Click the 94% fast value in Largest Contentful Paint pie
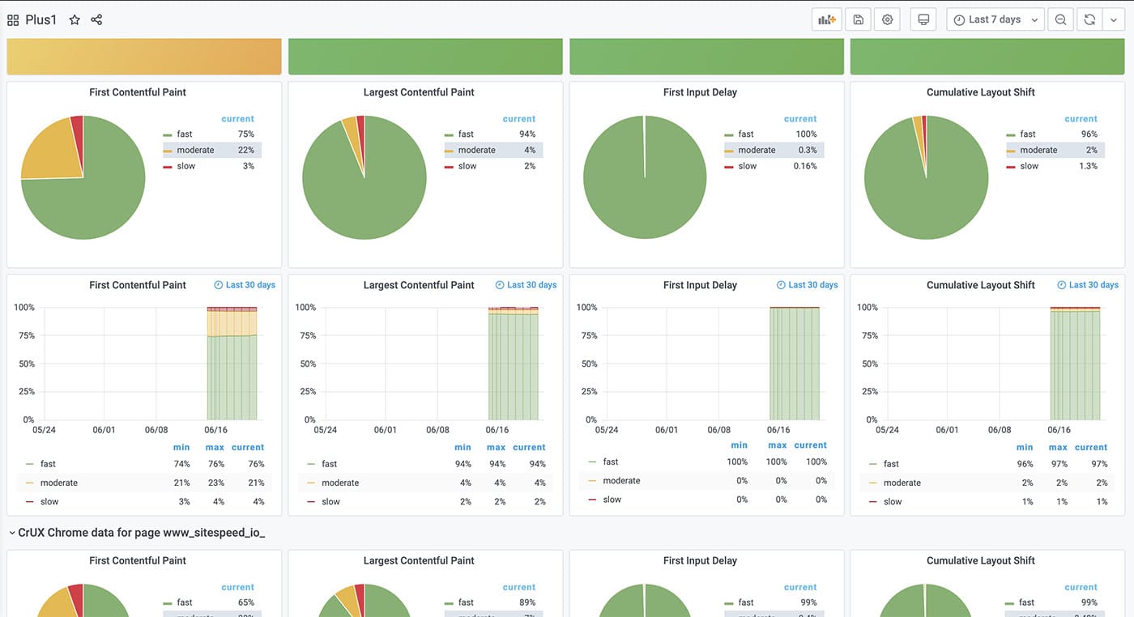Viewport: 1134px width, 617px height. coord(527,134)
